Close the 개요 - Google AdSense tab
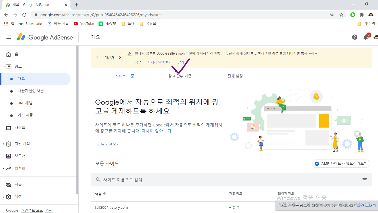This screenshot has height=213, width=378. pos(66,5)
